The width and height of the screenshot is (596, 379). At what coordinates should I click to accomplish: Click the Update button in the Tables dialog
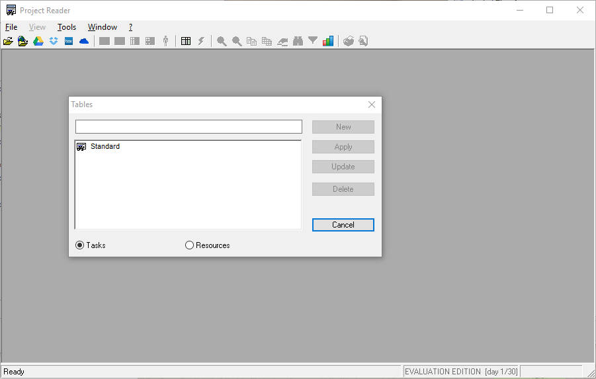pos(343,167)
